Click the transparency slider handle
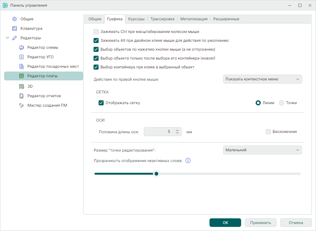Image resolution: width=316 pixels, height=231 pixels. (156, 174)
